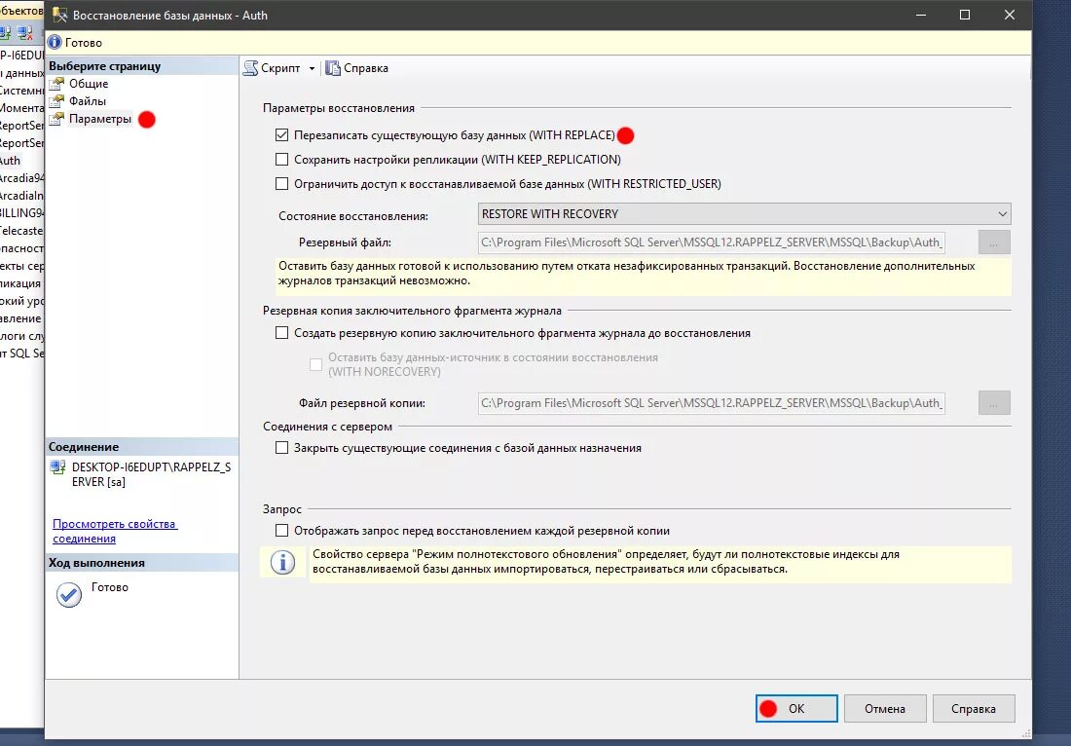Click the Готово info icon in status bar

tap(55, 42)
